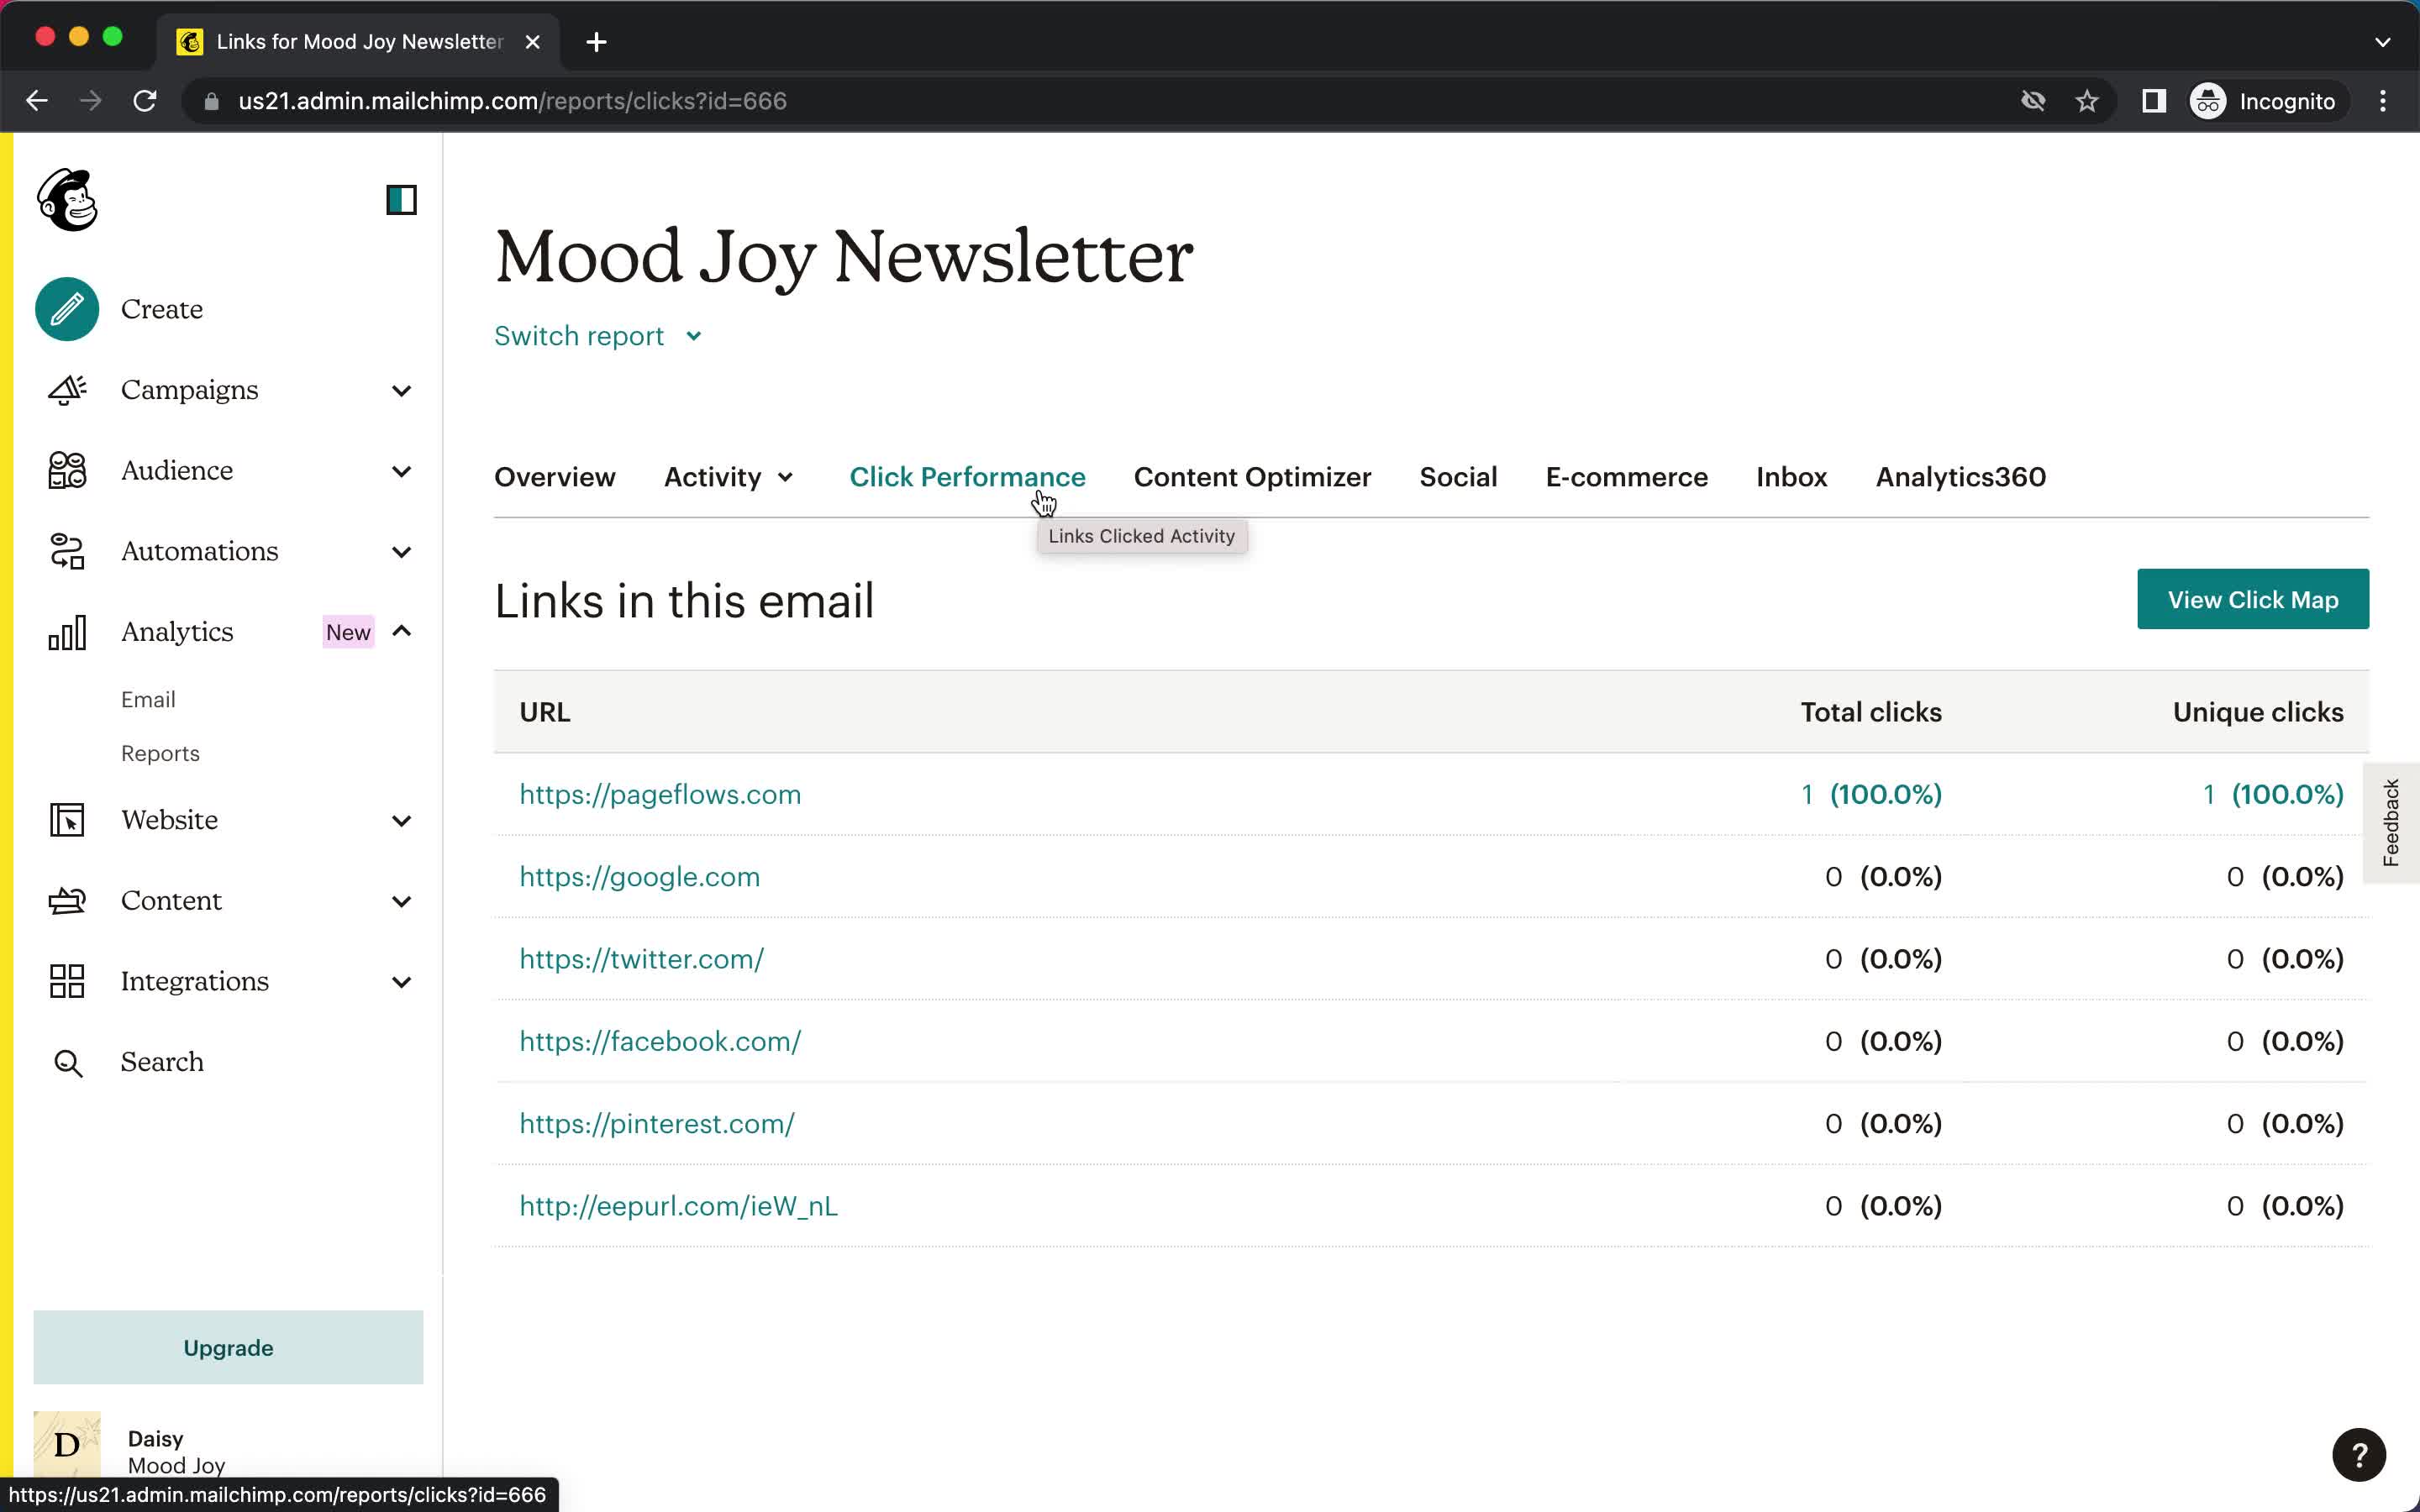Image resolution: width=2420 pixels, height=1512 pixels.
Task: Select the Search icon
Action: [x=68, y=1061]
